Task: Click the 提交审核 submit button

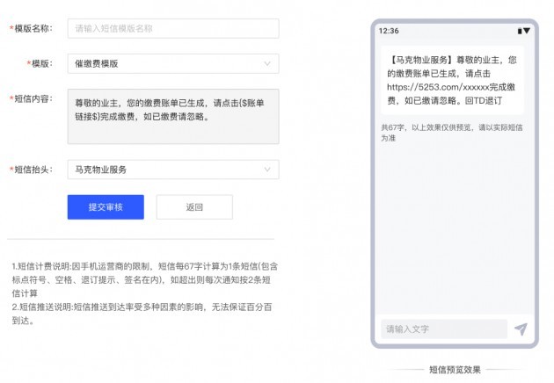Action: click(x=106, y=207)
